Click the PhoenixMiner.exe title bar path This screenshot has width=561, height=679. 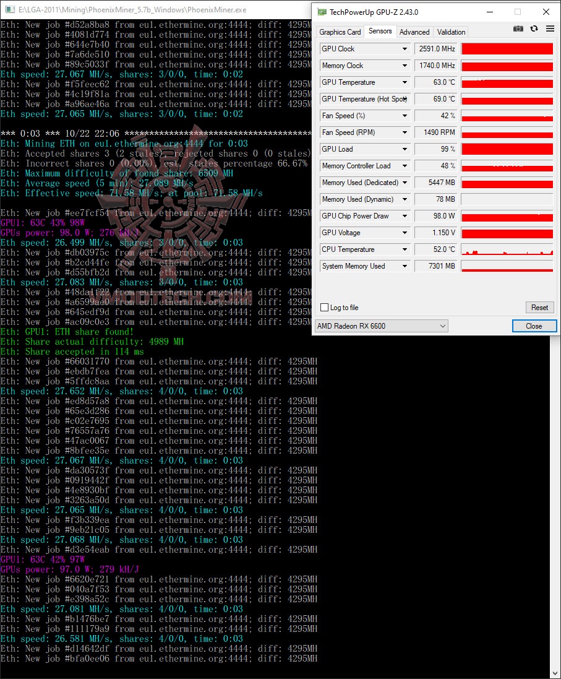point(132,9)
